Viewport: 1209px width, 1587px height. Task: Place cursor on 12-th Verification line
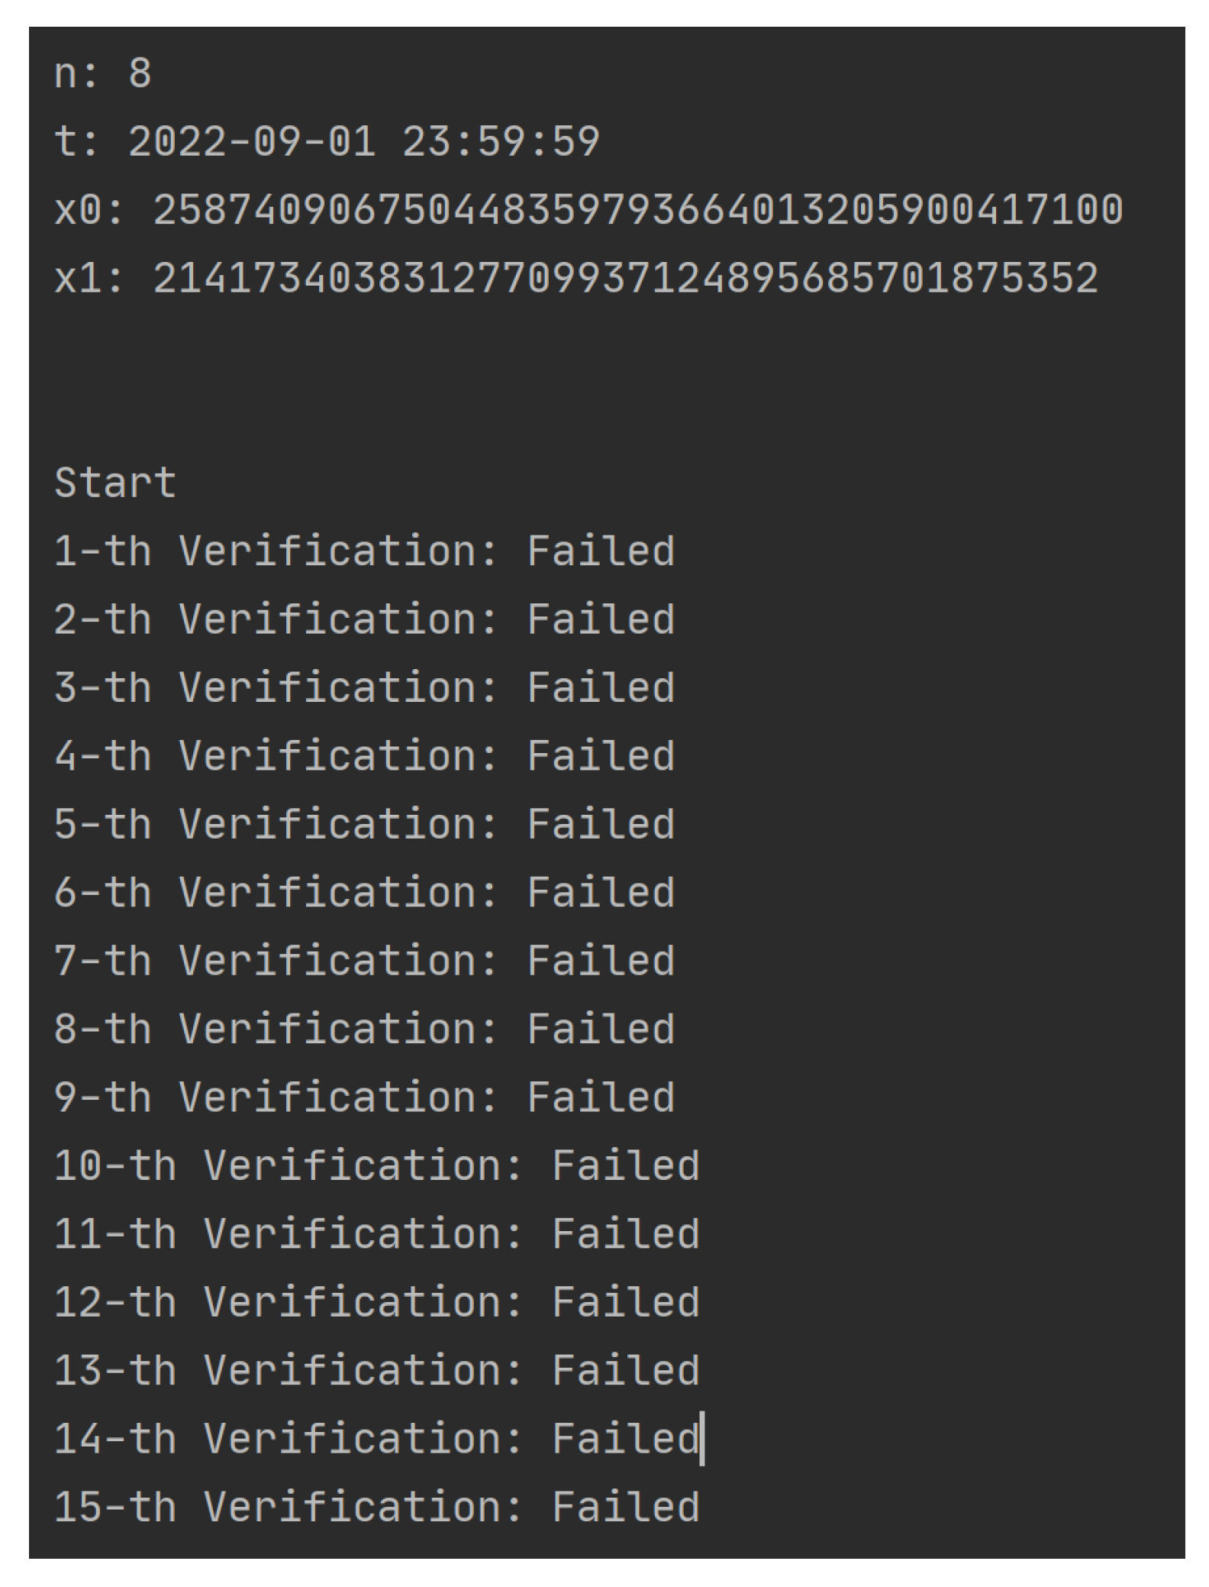(x=376, y=1301)
